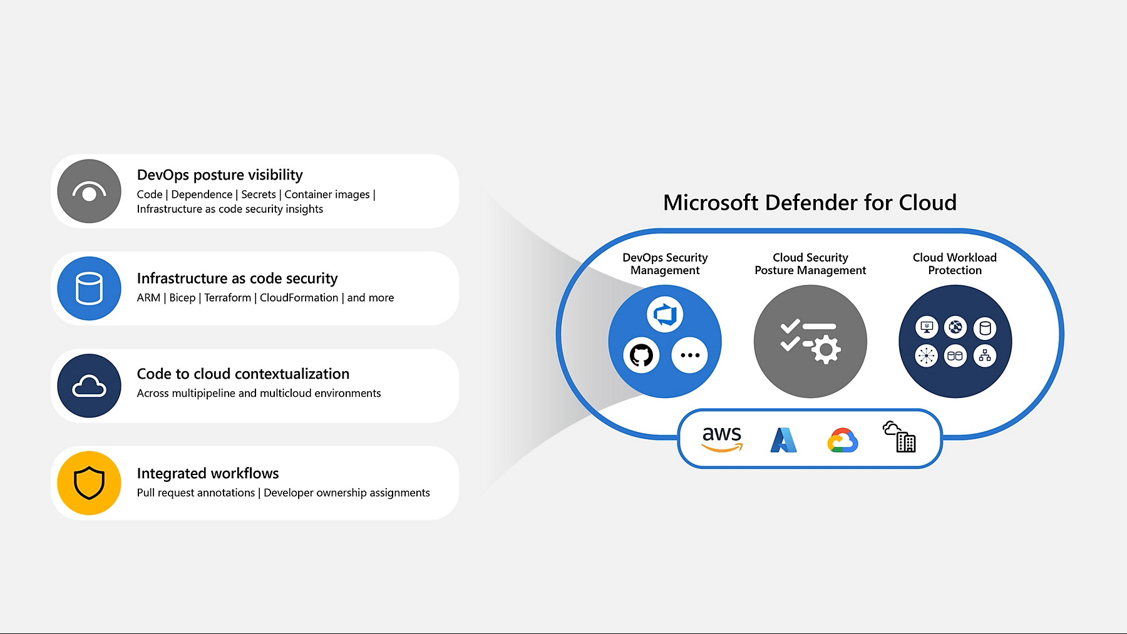Click the AWS logo
Viewport: 1127px width, 634px height.
click(x=722, y=439)
